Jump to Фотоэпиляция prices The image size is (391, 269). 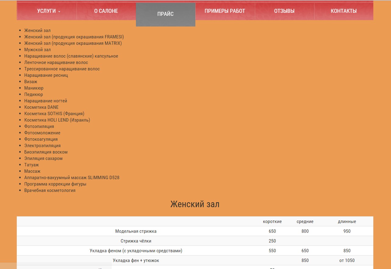[x=39, y=126]
